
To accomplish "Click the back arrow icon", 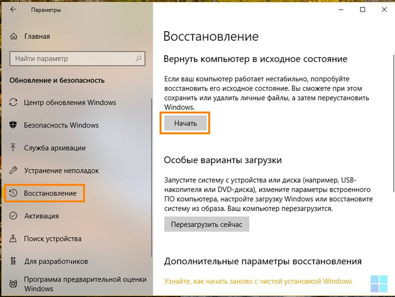I will 14,10.
